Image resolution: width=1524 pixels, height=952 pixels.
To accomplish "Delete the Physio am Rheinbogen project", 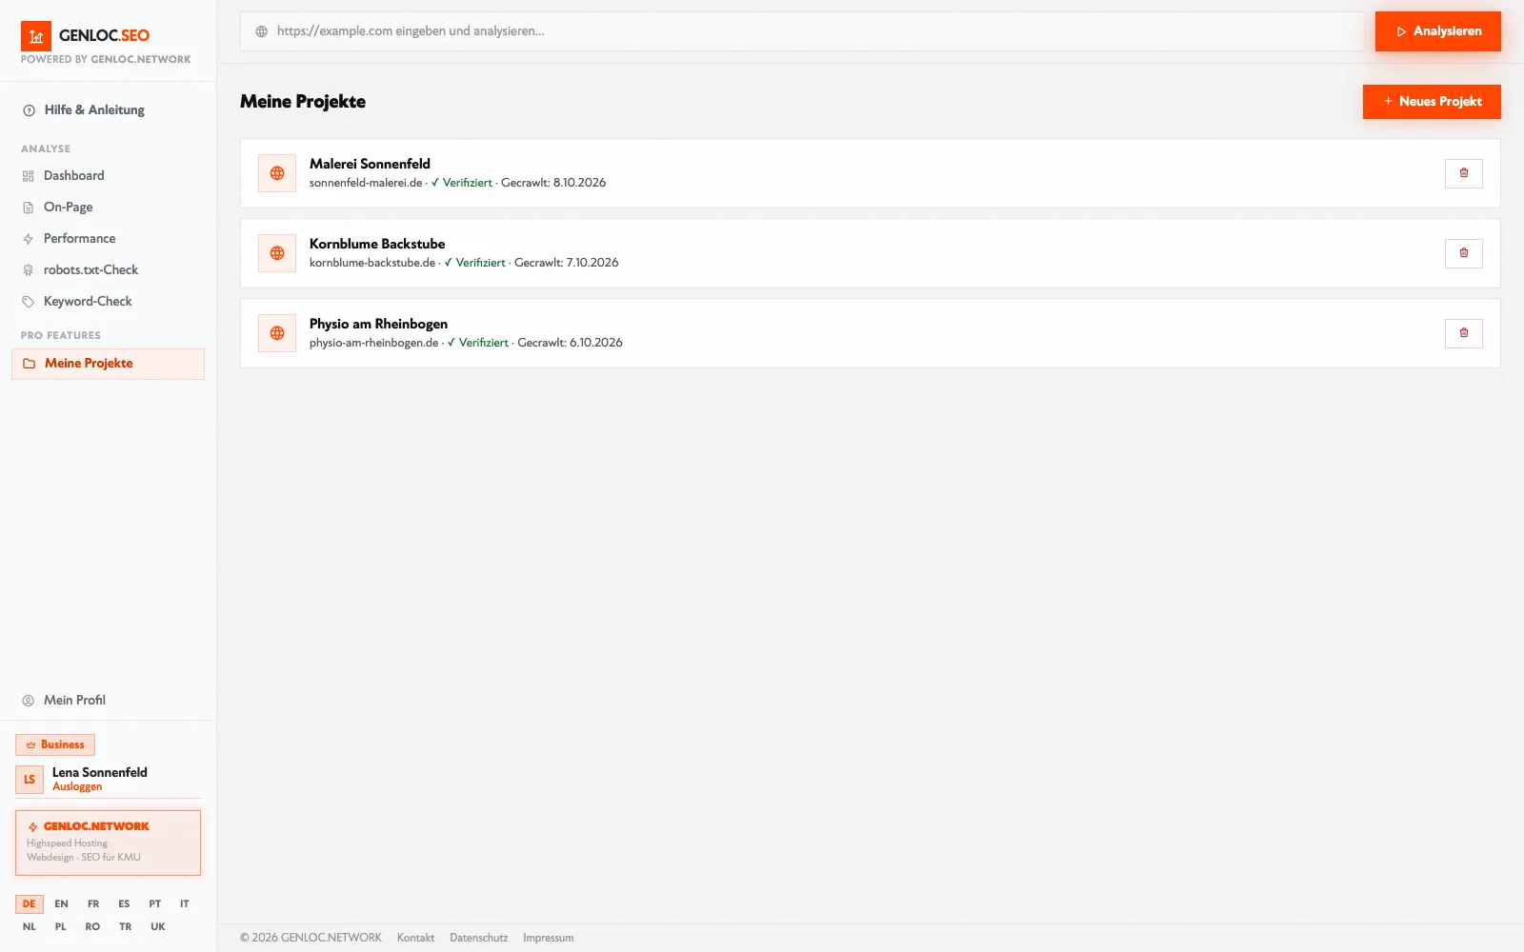I will click(x=1464, y=333).
